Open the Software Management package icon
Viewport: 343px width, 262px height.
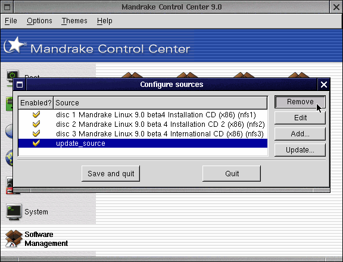click(x=14, y=239)
